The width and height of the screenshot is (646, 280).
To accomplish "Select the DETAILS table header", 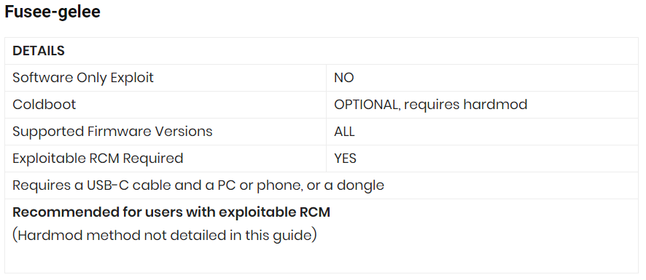I will point(39,51).
